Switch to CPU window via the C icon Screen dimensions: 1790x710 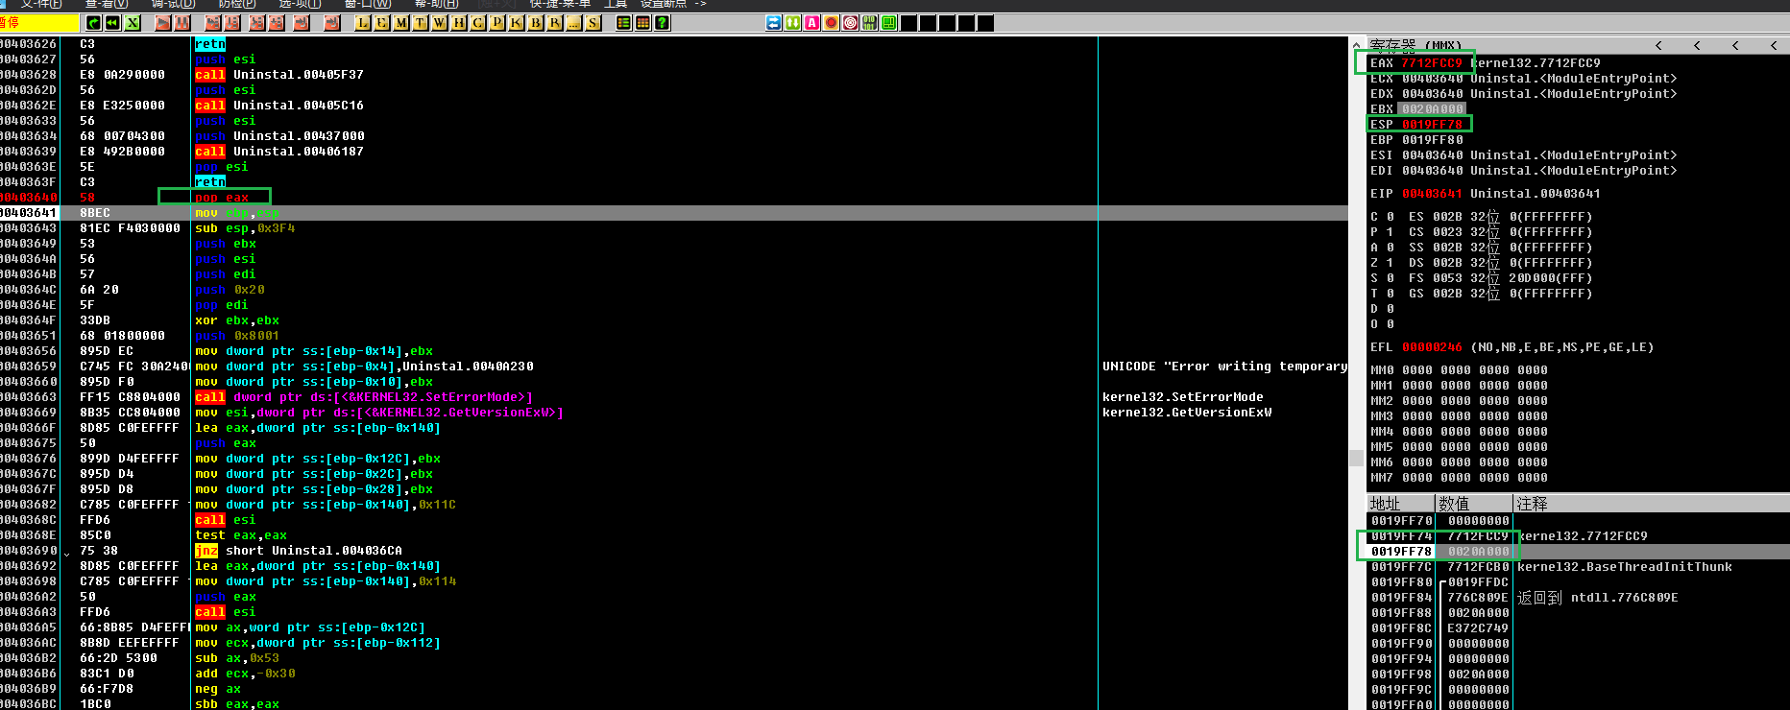coord(477,23)
